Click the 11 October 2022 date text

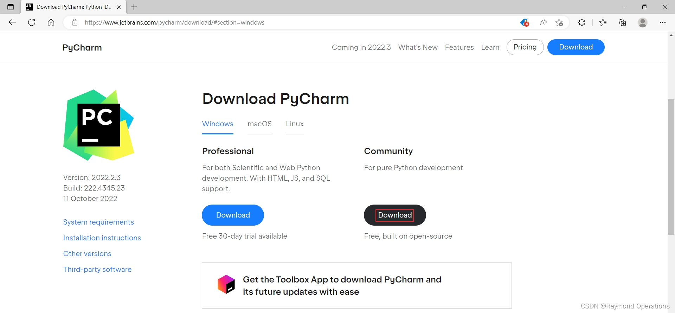click(90, 199)
